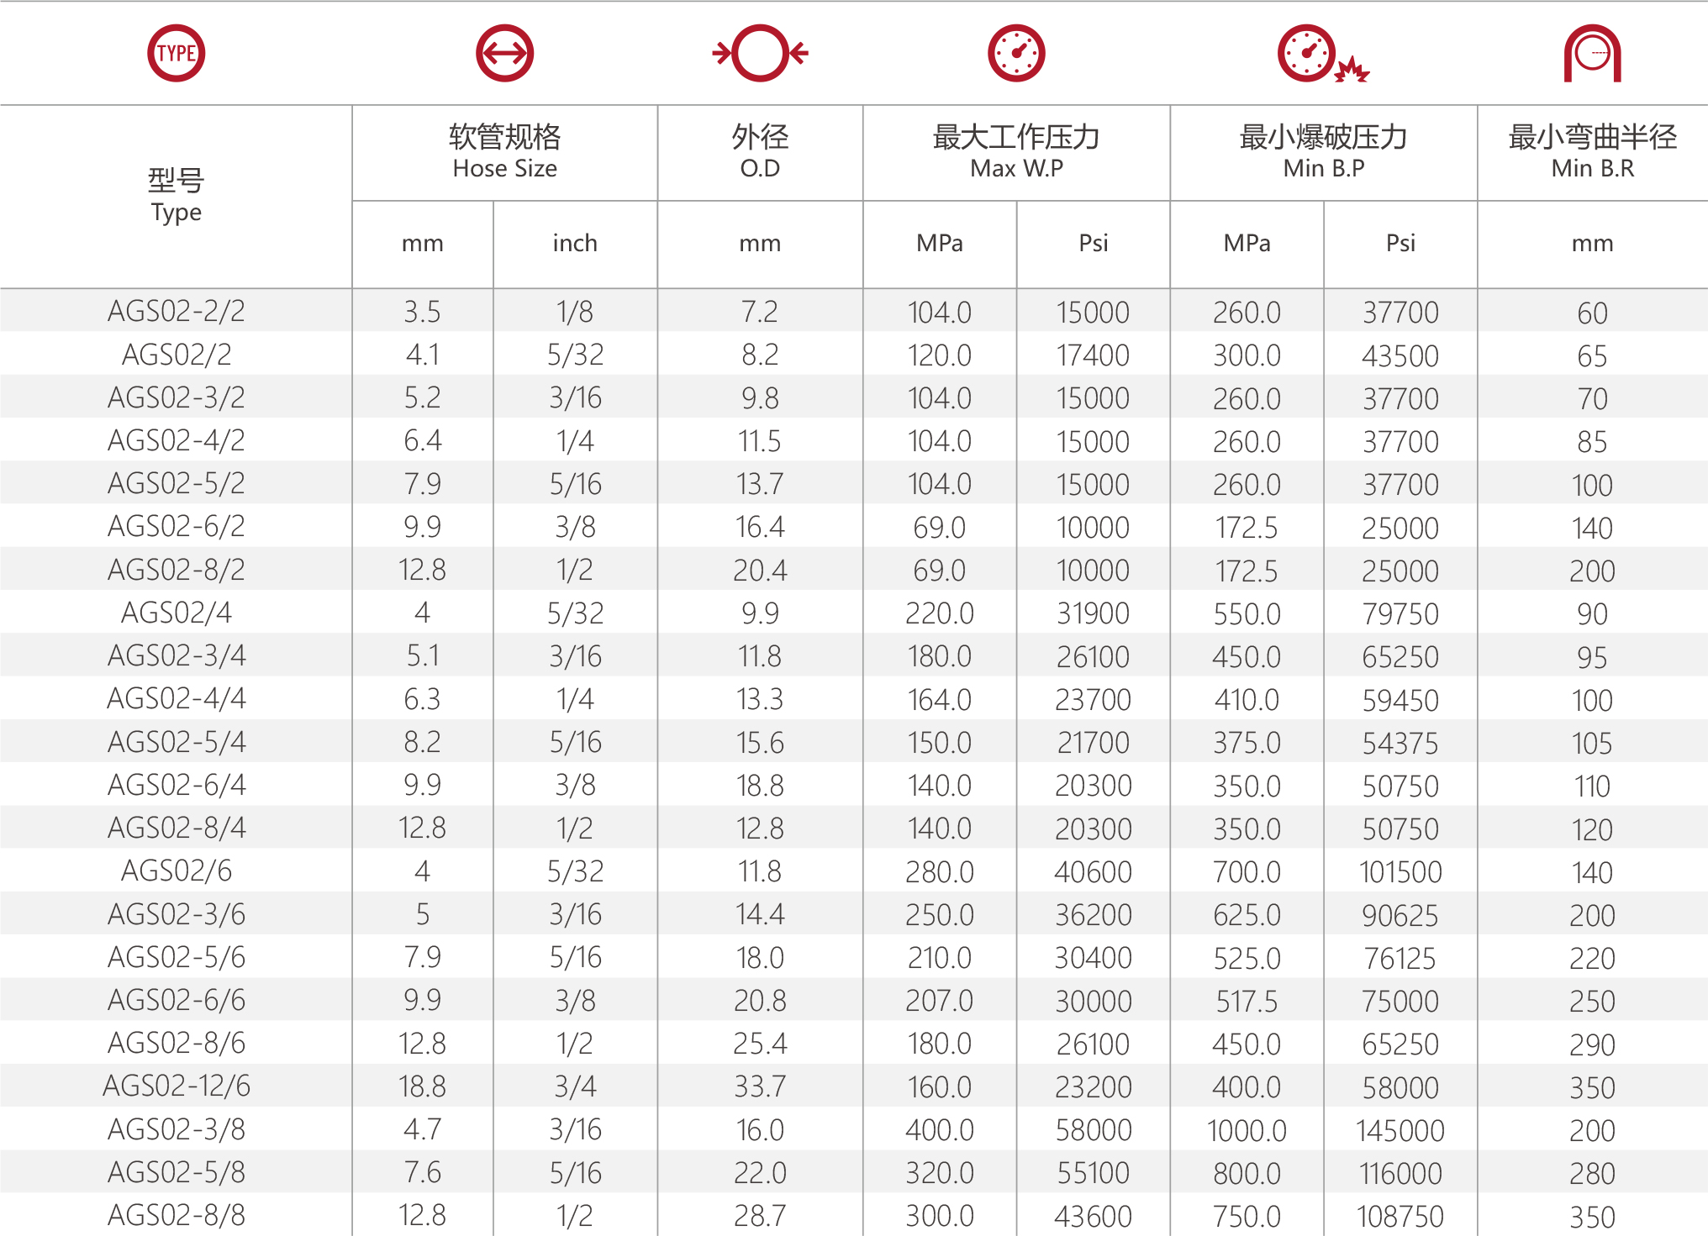Viewport: 1708px width, 1236px height.
Task: Select the O.D column header
Action: tap(760, 152)
